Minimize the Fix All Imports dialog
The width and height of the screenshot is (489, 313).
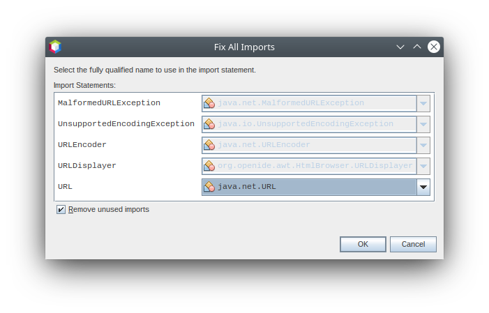click(x=400, y=47)
